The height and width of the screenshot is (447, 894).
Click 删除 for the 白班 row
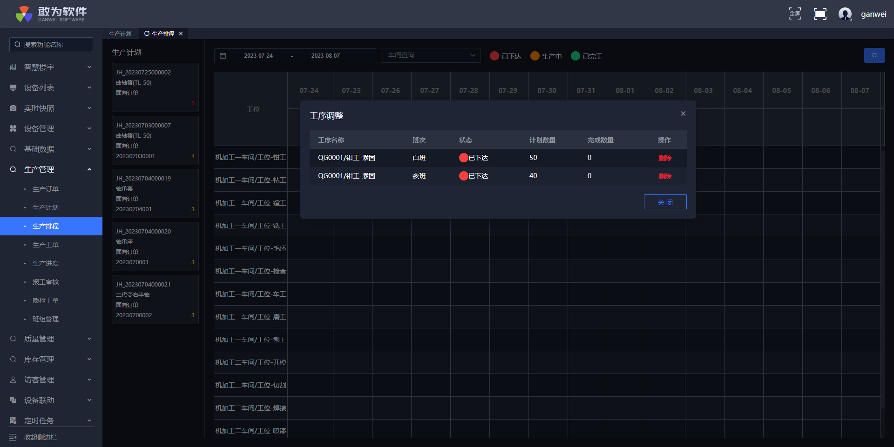[664, 158]
